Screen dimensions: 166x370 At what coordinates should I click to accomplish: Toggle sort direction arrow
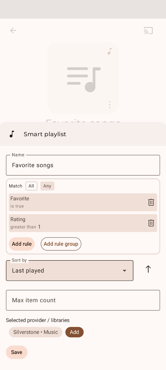coord(148,269)
